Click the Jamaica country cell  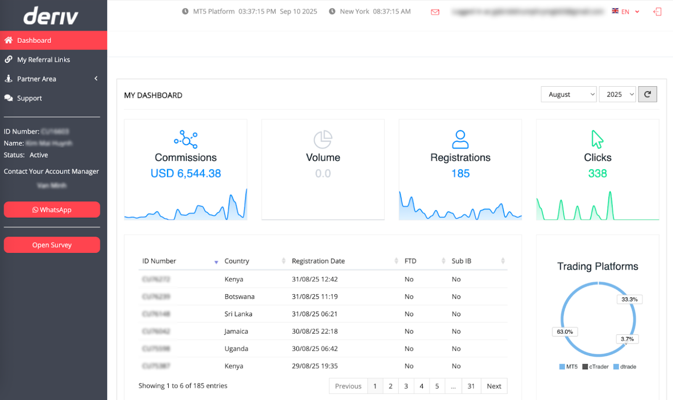236,331
